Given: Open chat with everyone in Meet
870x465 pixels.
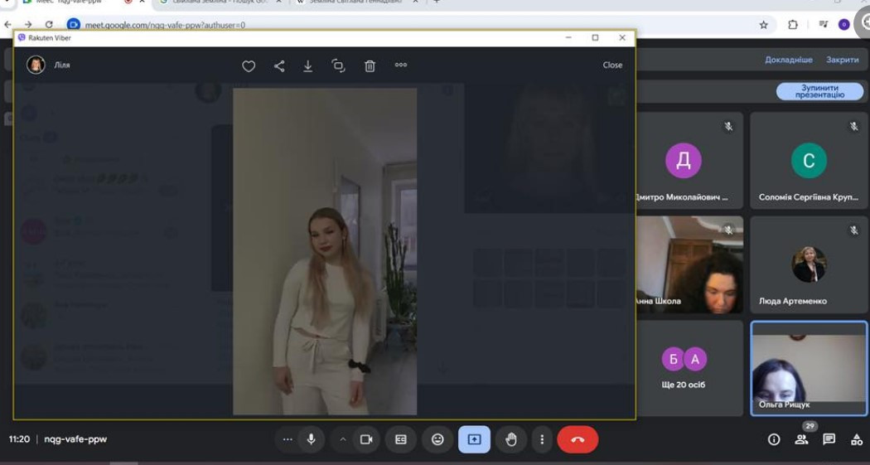Looking at the screenshot, I should coord(829,439).
